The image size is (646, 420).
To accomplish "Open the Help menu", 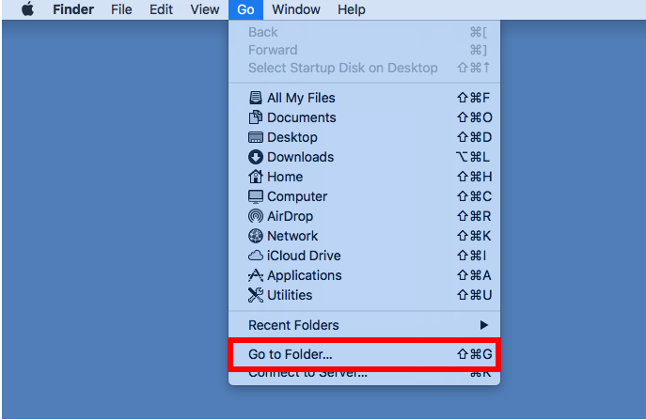I will pyautogui.click(x=352, y=9).
